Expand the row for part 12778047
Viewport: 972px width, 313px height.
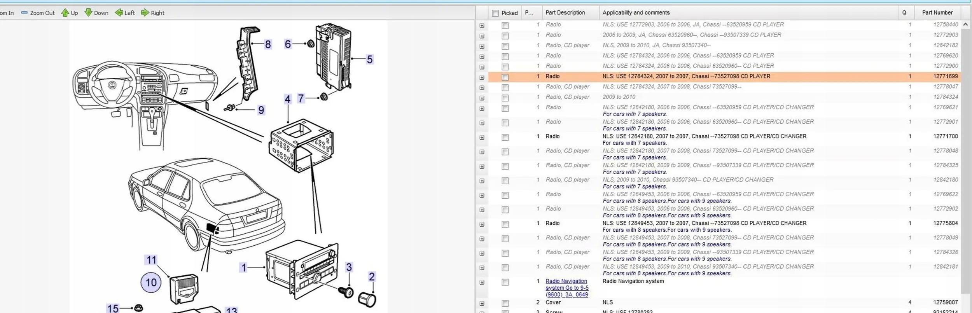pos(482,88)
